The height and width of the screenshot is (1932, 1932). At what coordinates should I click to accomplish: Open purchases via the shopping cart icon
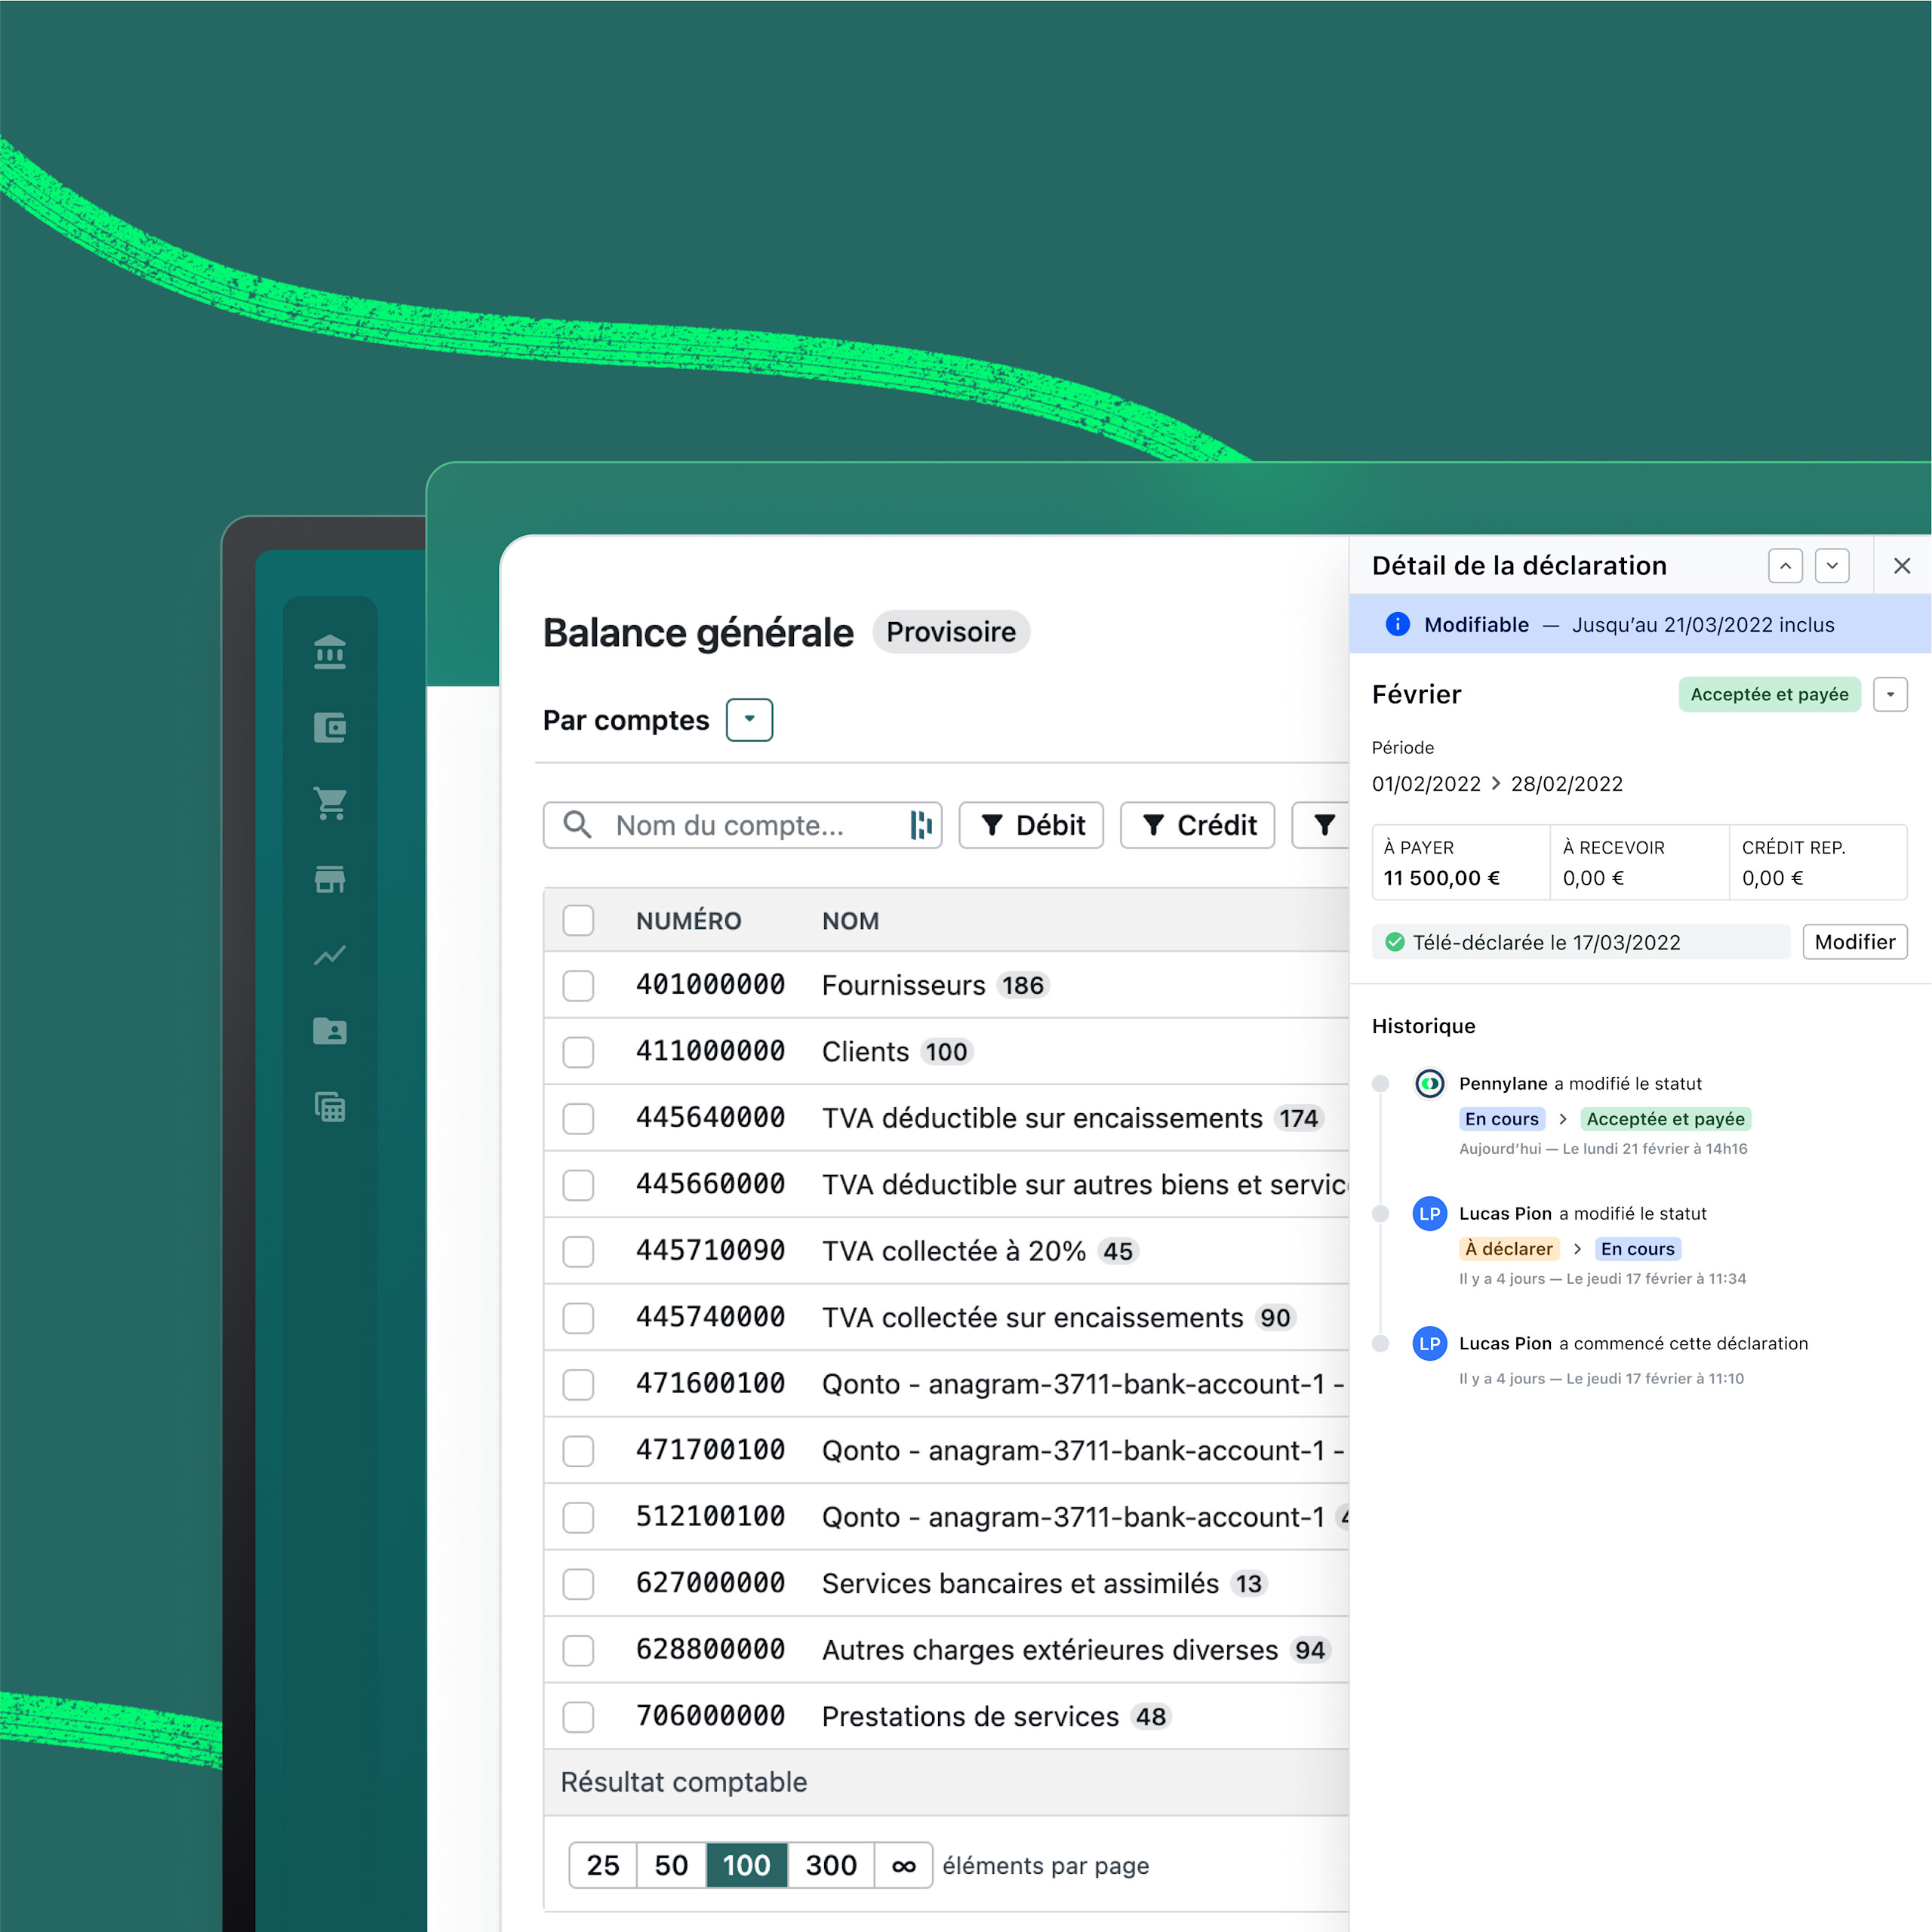tap(330, 803)
